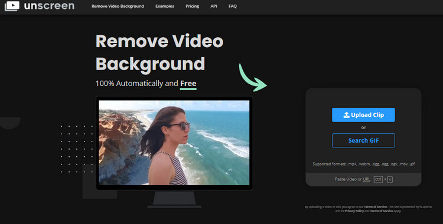443x224 pixels.
Task: Open the API menu item
Action: pos(214,6)
